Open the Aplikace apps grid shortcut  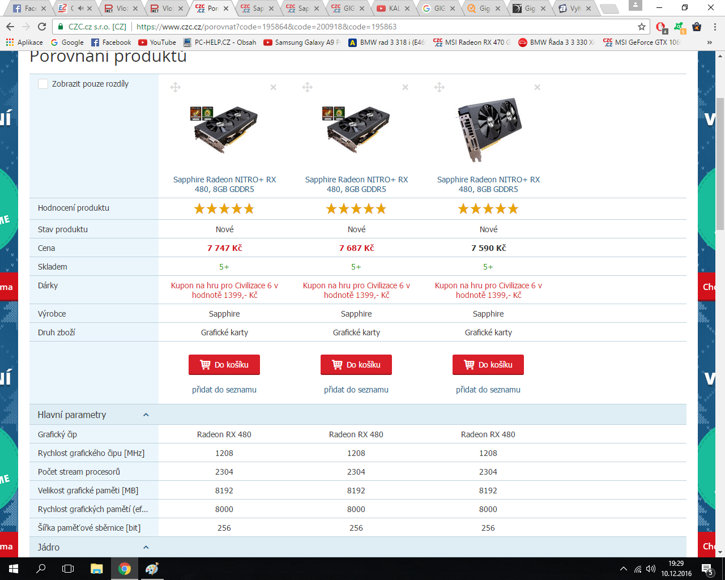(x=24, y=42)
